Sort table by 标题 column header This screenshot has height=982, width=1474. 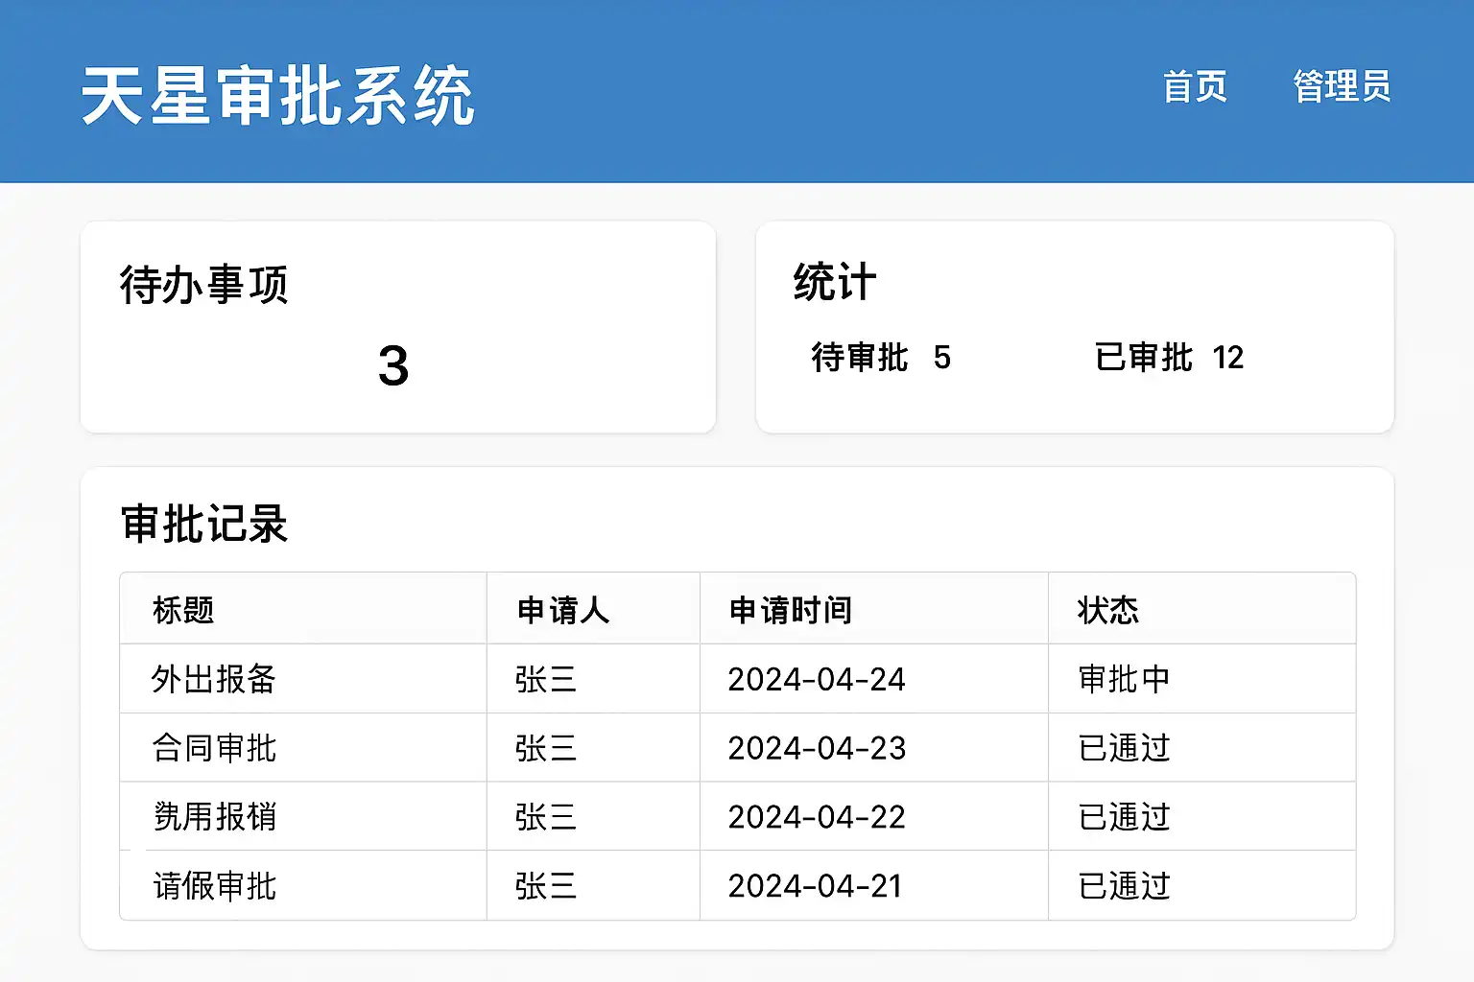click(183, 610)
